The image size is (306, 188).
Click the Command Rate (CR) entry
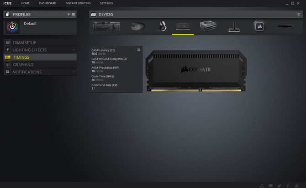105,86
